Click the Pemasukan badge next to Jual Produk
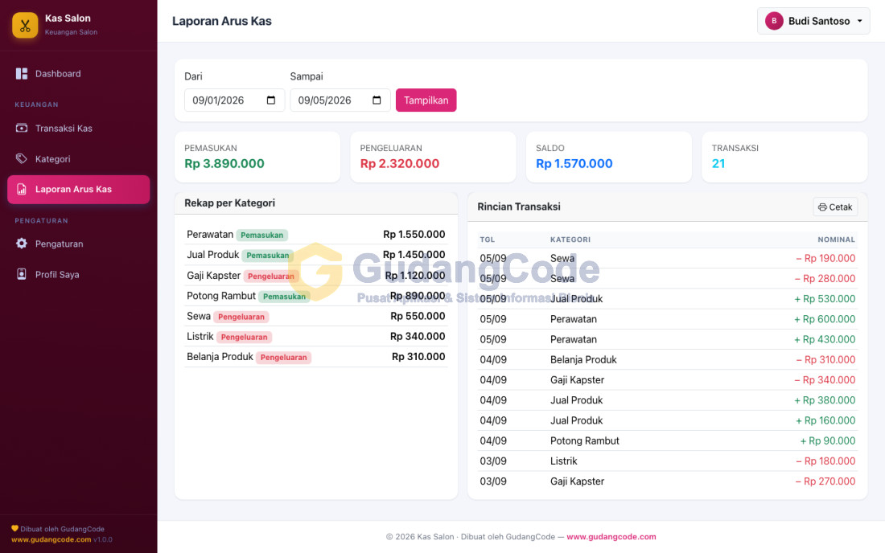This screenshot has height=553, width=885. click(268, 256)
